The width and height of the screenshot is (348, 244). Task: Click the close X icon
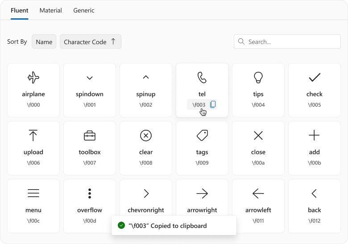tap(258, 136)
